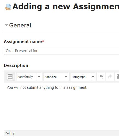
Task: Click the Description field label
Action: 16,65
